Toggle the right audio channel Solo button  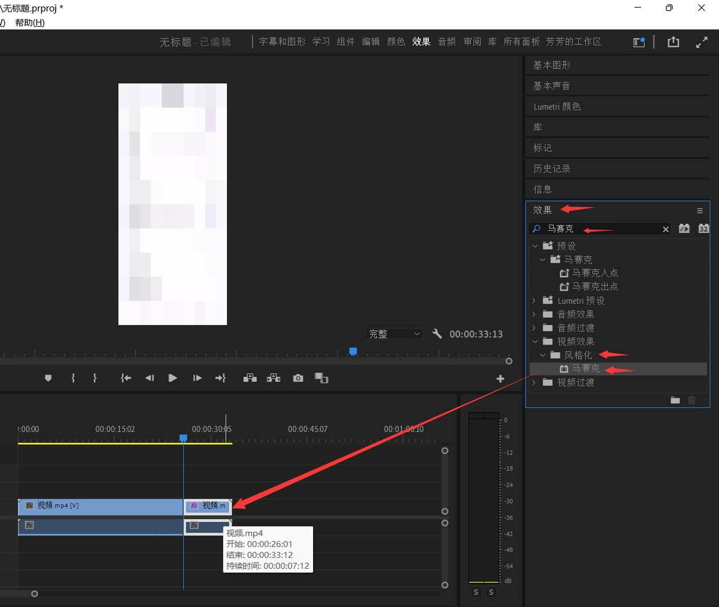click(491, 592)
